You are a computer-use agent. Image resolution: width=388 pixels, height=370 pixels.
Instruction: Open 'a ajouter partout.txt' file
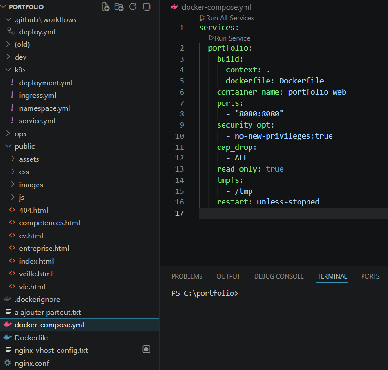48,312
